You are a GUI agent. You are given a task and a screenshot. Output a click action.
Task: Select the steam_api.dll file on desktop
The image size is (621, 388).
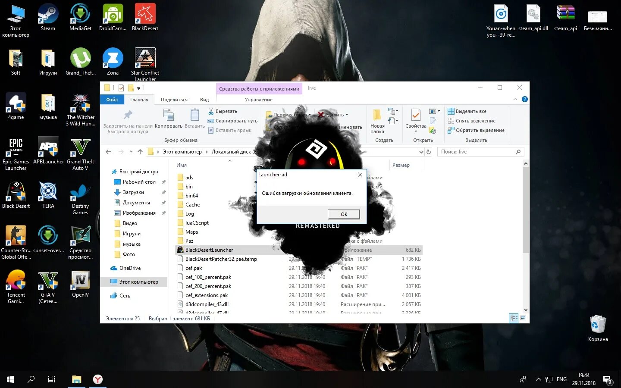click(533, 17)
